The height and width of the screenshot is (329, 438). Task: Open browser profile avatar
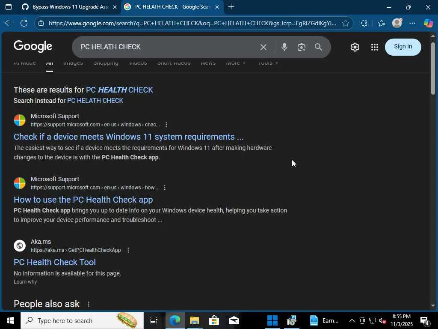point(397,23)
